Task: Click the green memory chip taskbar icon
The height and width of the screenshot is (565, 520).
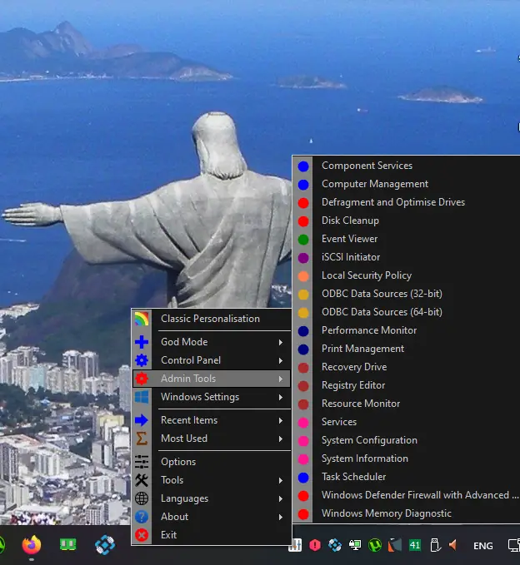Action: click(67, 544)
